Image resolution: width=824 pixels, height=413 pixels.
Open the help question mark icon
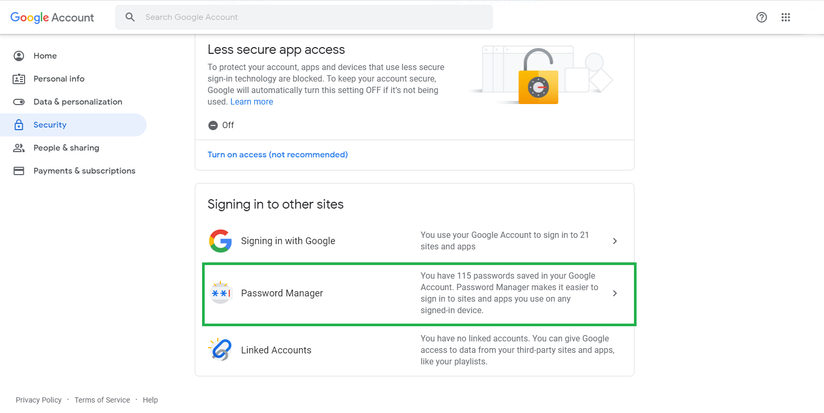[762, 17]
